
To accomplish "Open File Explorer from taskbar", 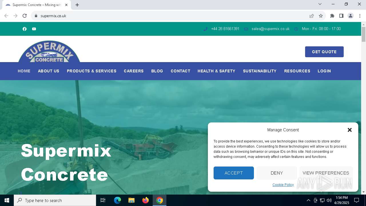I will (132, 200).
